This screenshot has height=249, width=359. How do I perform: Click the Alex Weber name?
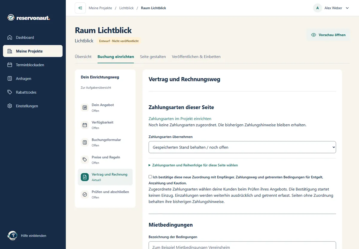333,8
